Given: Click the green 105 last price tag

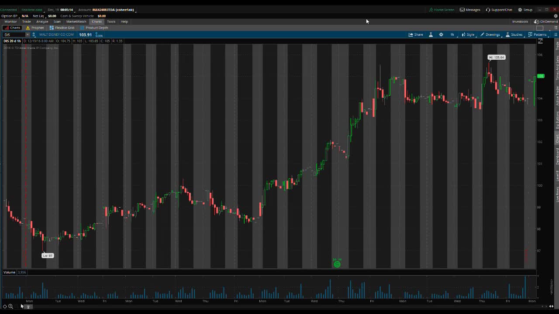Looking at the screenshot, I should point(541,76).
